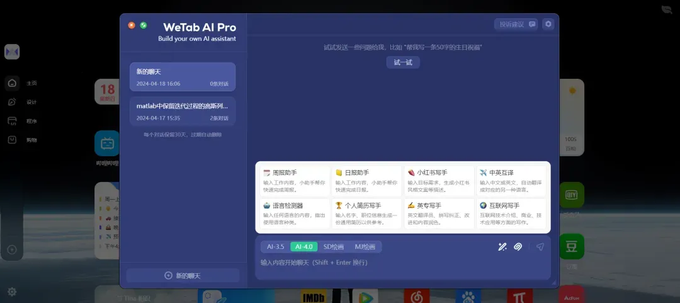Open the NetEase music red icon
This screenshot has width=680, height=303.
417,296
